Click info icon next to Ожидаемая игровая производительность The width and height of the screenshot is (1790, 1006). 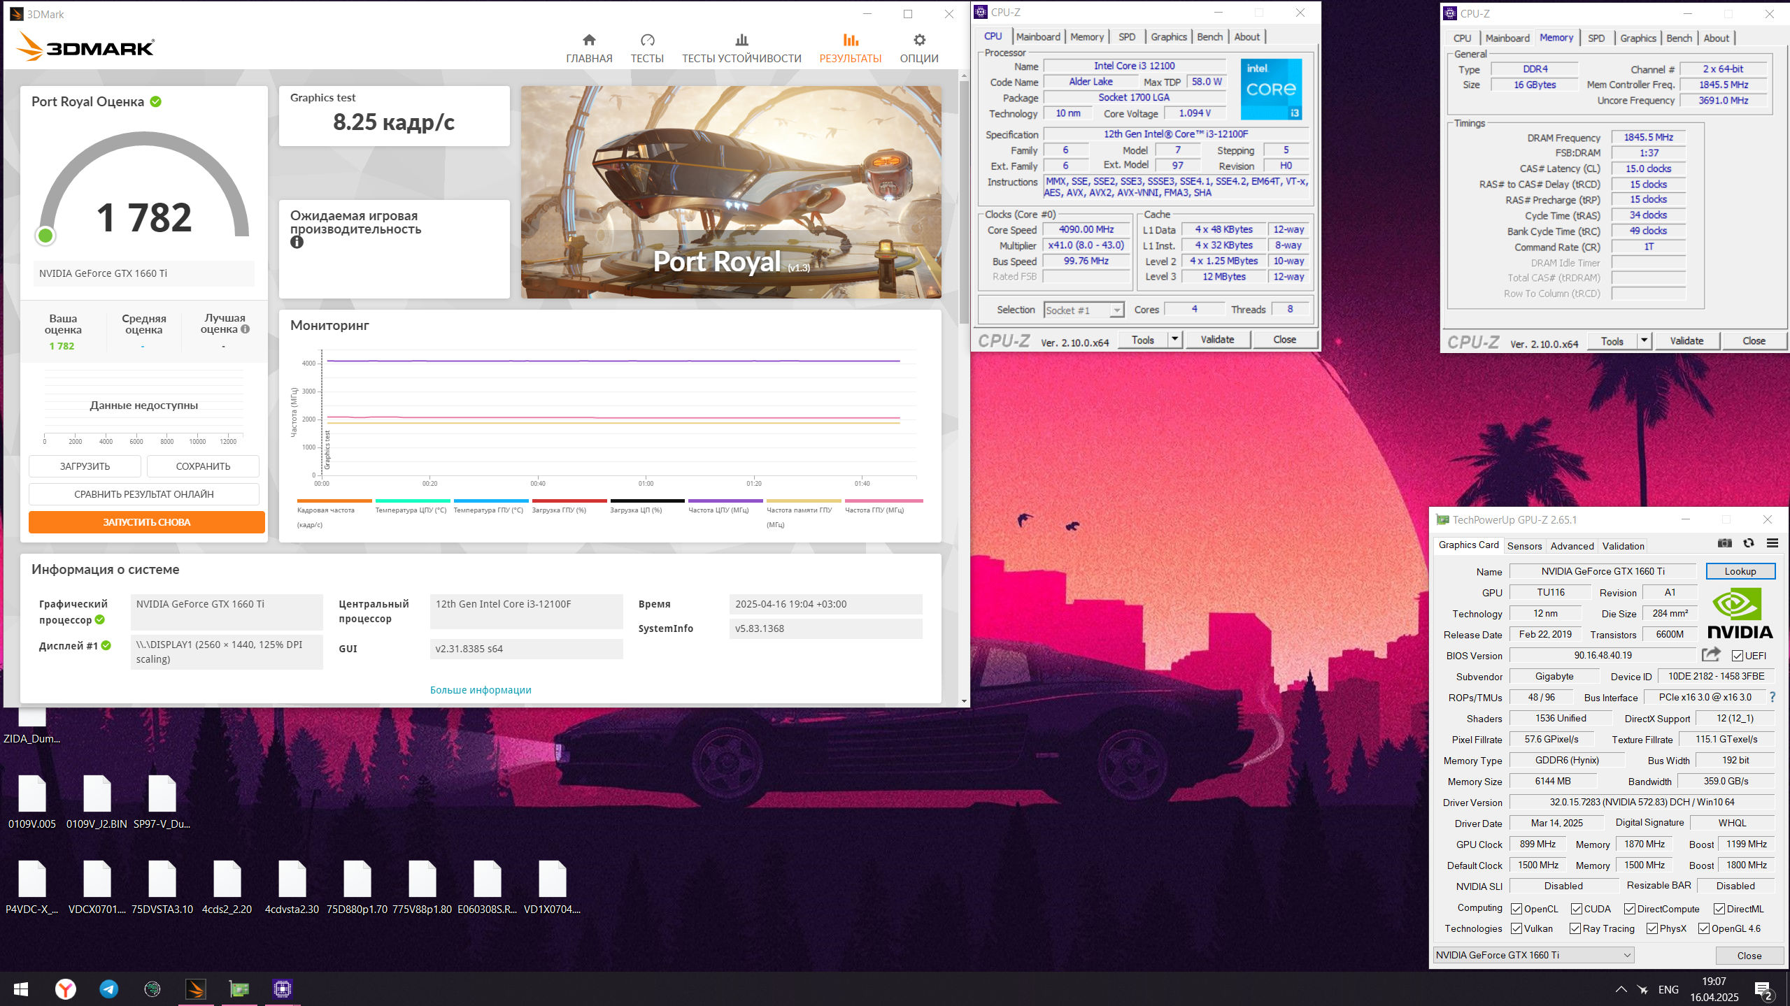point(297,243)
